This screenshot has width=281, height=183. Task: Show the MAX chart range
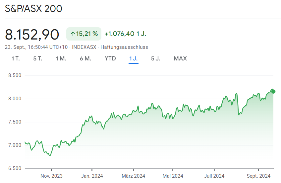180,58
